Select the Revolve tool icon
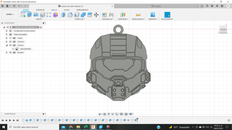The height and width of the screenshot is (130, 232). (x=36, y=15)
